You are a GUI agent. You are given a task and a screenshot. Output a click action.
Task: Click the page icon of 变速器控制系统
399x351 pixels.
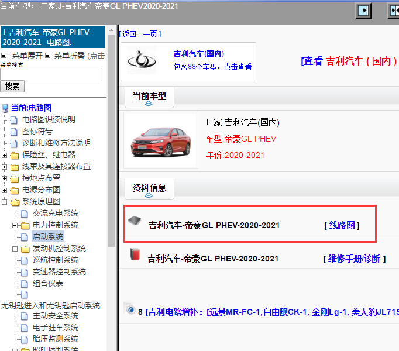click(x=25, y=272)
